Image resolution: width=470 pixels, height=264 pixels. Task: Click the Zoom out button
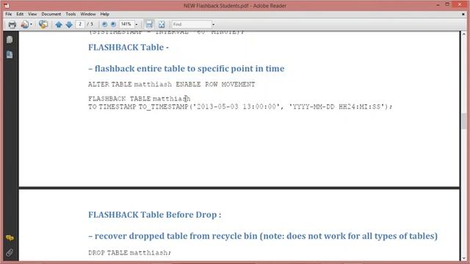tap(104, 24)
